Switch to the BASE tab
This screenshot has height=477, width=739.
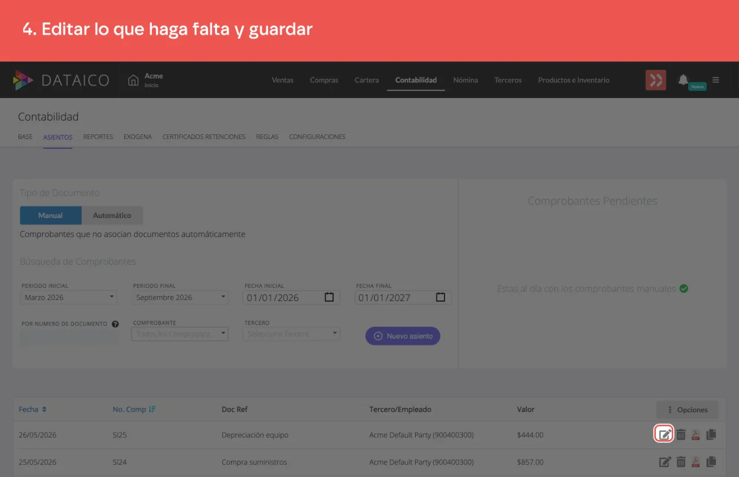25,137
